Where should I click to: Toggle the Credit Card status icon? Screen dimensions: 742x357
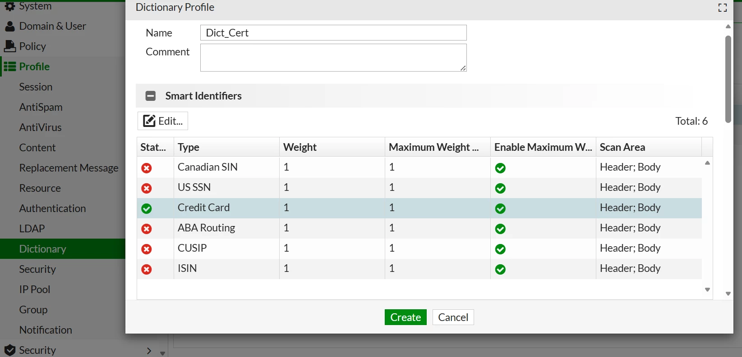[147, 208]
